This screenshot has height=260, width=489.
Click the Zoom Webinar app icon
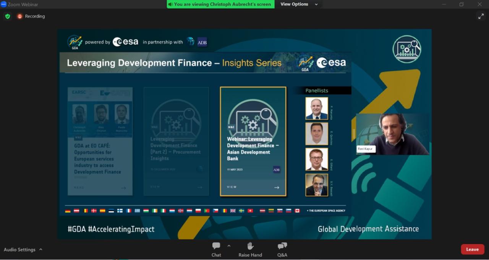pyautogui.click(x=3, y=4)
